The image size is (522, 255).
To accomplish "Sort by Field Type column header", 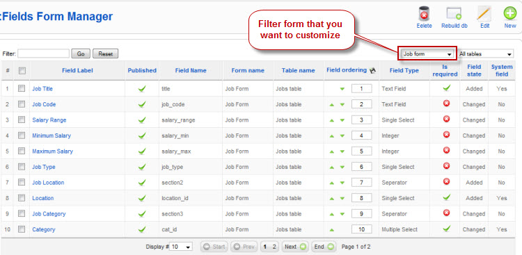I will coord(404,70).
